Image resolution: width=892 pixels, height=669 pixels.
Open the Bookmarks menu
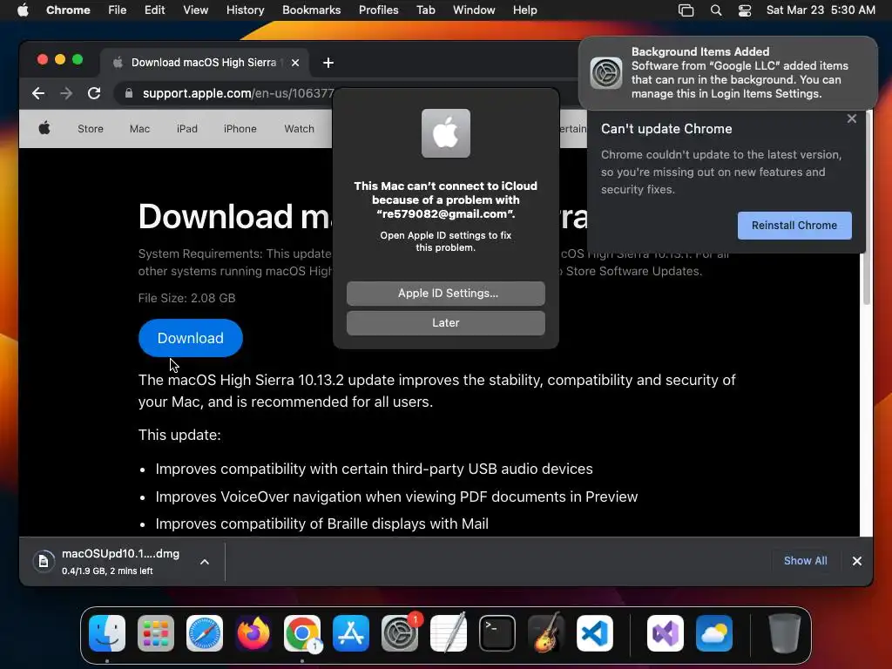point(311,10)
